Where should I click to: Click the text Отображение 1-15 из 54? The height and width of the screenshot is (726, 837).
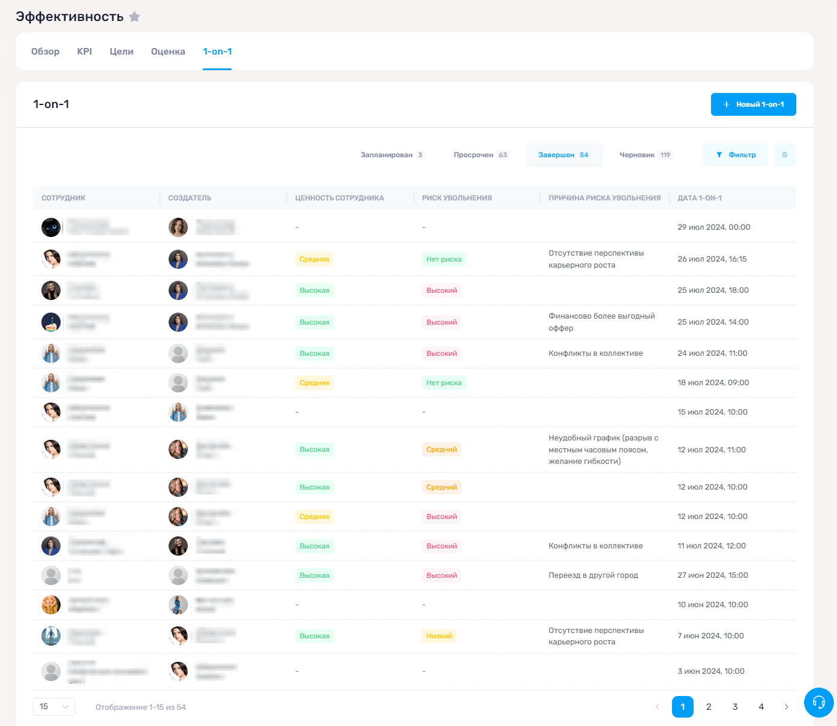[141, 707]
